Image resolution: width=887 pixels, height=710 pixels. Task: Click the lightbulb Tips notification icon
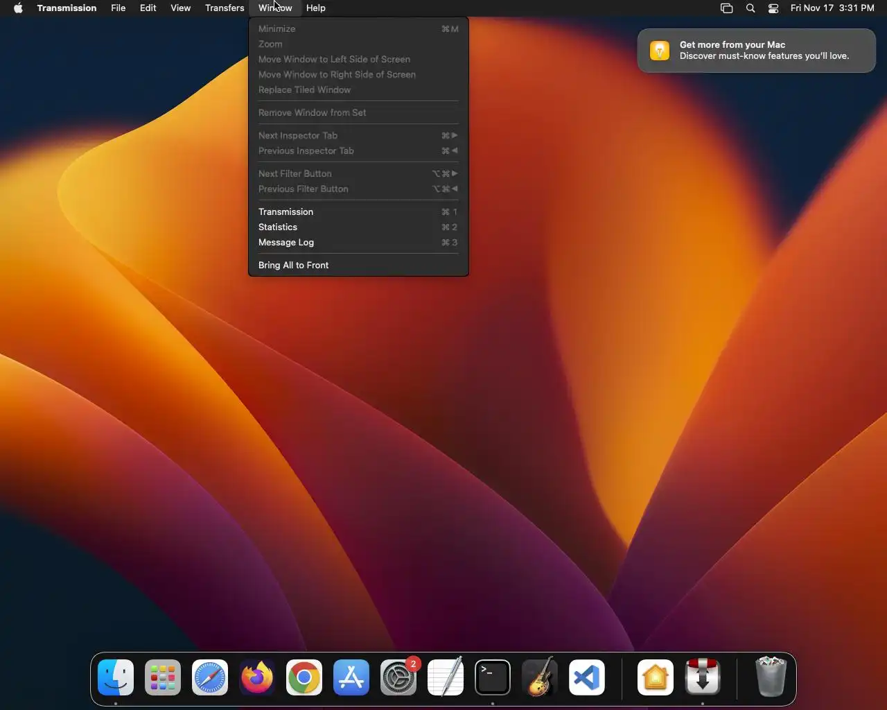[x=660, y=51]
